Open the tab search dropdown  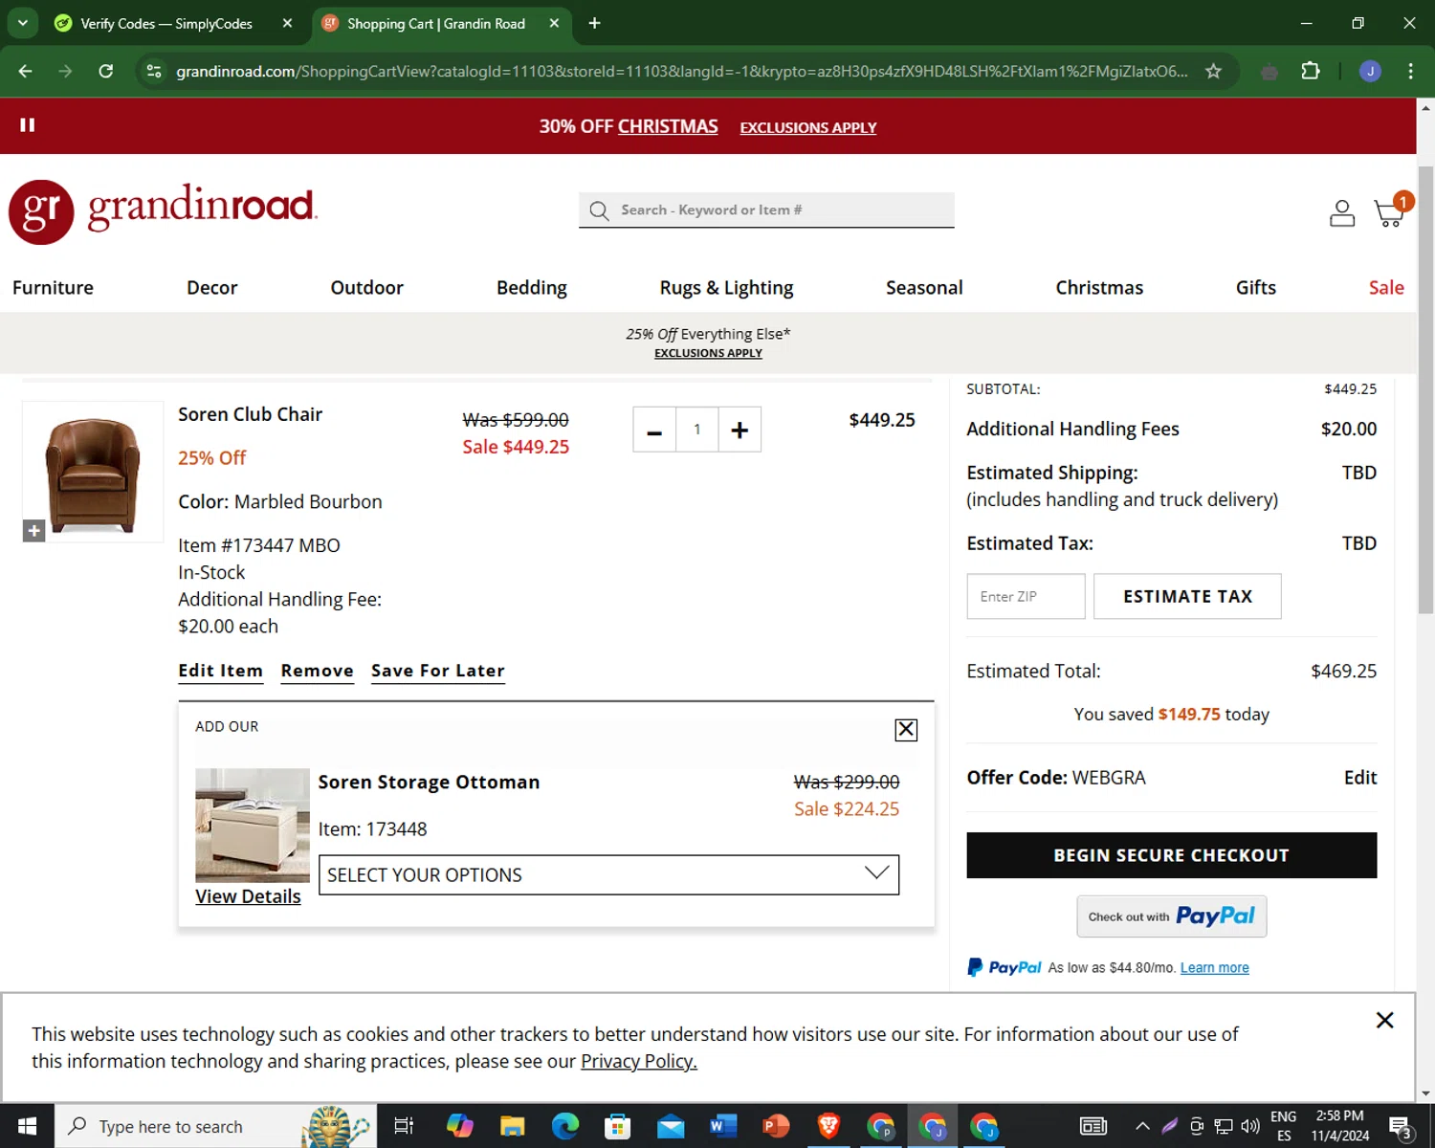click(22, 23)
